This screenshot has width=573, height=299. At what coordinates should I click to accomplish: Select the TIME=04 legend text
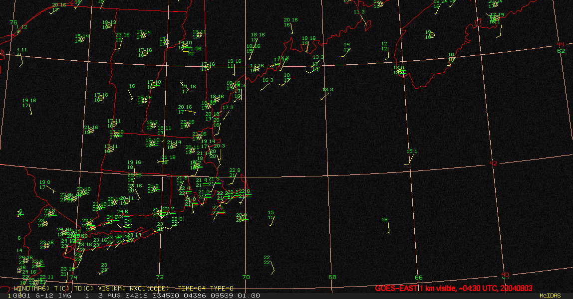[x=191, y=289]
